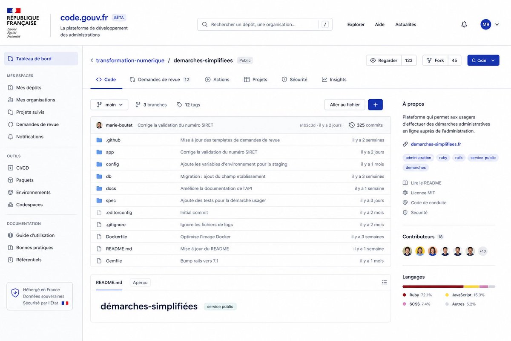This screenshot has height=341, width=511.
Task: Open the db folder
Action: tap(109, 176)
